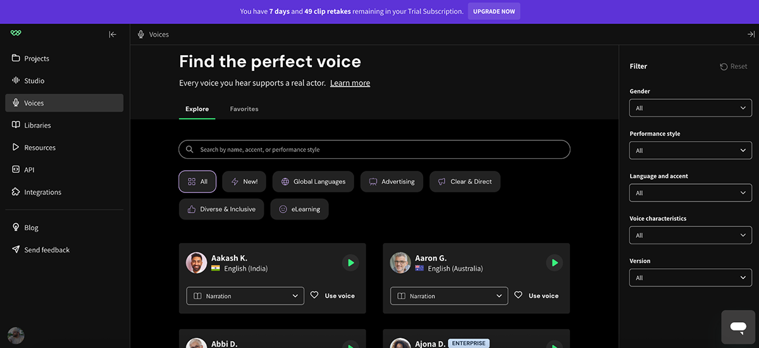Open Libraries from the sidebar menu
759x348 pixels.
(37, 125)
